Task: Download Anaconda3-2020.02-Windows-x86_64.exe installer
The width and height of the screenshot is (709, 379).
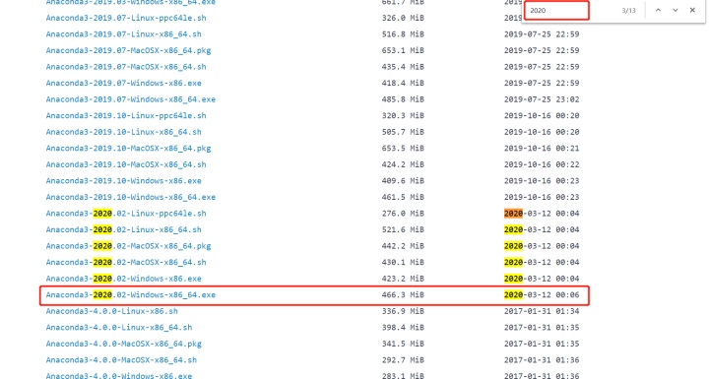Action: [x=131, y=295]
